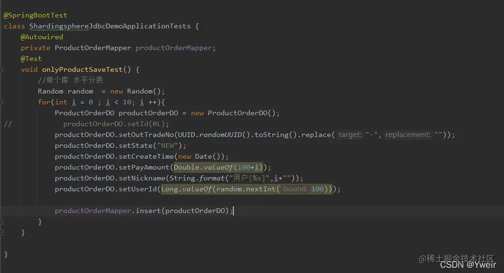The width and height of the screenshot is (504, 273).
Task: Click fold end marker beside method closing brace
Action: point(1,232)
